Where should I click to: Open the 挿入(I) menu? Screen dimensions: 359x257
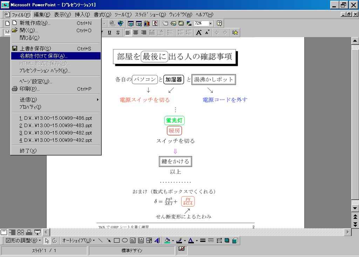82,15
